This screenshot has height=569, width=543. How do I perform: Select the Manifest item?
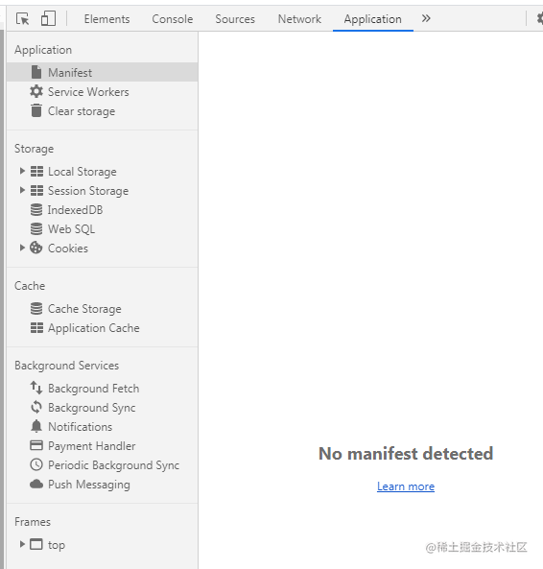coord(103,72)
